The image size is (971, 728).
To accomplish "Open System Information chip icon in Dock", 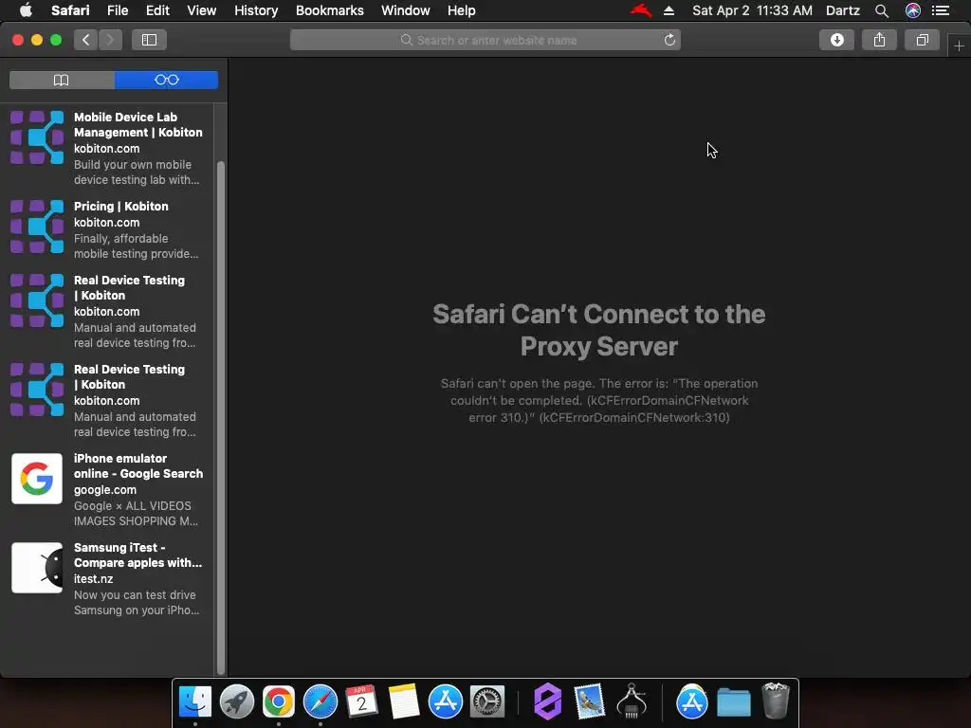I will [x=632, y=702].
